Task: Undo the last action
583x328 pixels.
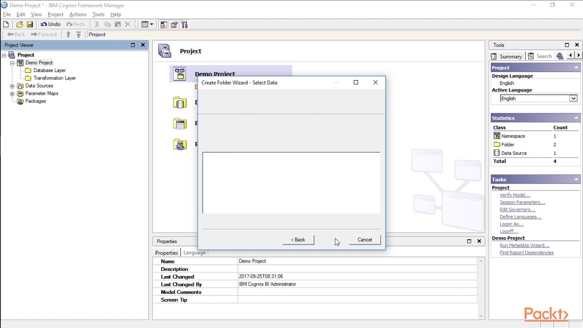Action: tap(51, 24)
